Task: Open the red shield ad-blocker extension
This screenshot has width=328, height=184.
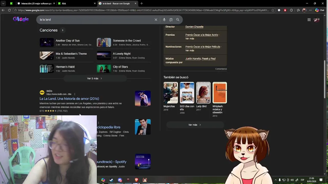Action: point(285,10)
